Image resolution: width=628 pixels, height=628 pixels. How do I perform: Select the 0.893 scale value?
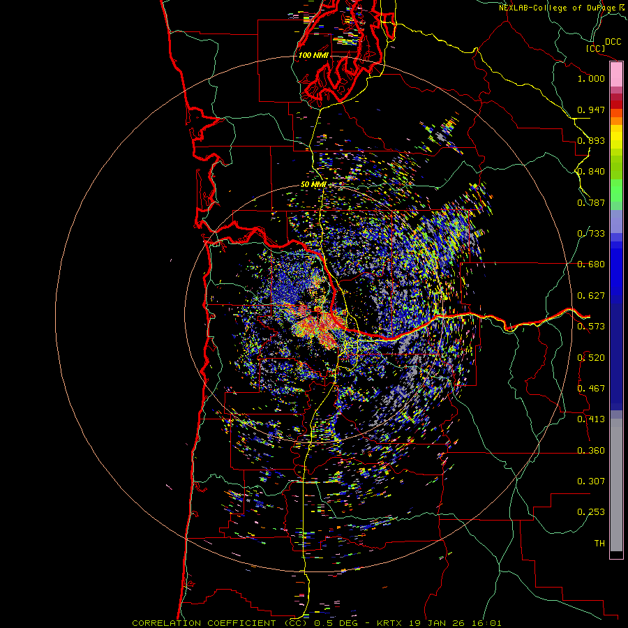(x=591, y=140)
